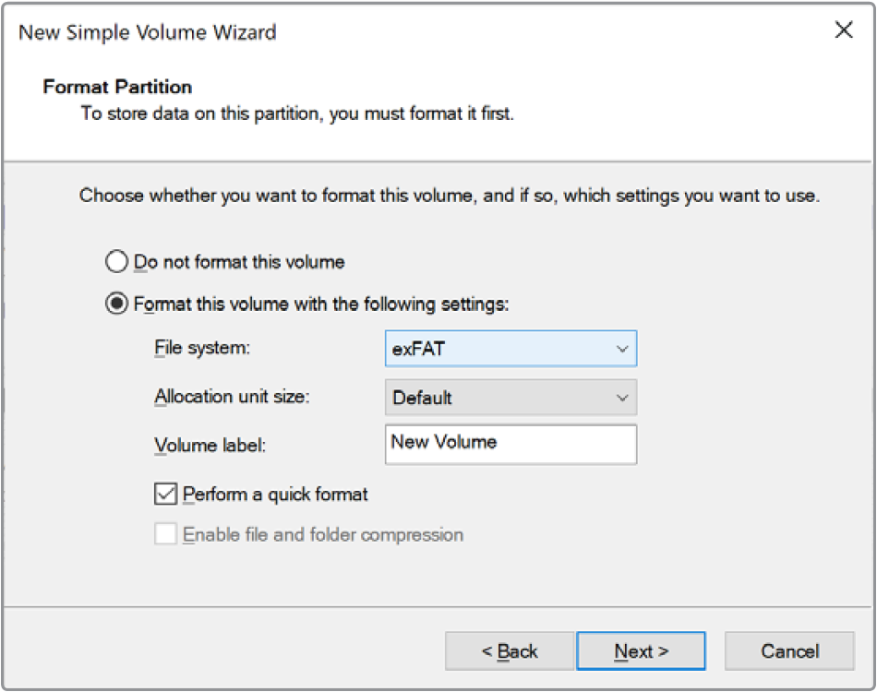Toggle the "Perform a quick format" checkbox
The height and width of the screenshot is (692, 877).
click(x=166, y=495)
